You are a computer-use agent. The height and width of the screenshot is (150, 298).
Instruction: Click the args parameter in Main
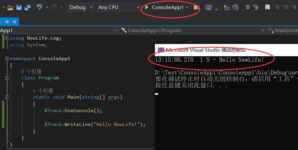(114, 97)
